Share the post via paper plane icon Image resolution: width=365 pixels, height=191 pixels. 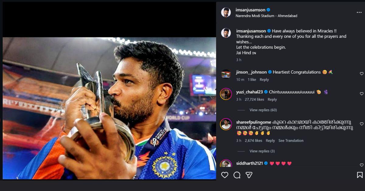(249, 175)
